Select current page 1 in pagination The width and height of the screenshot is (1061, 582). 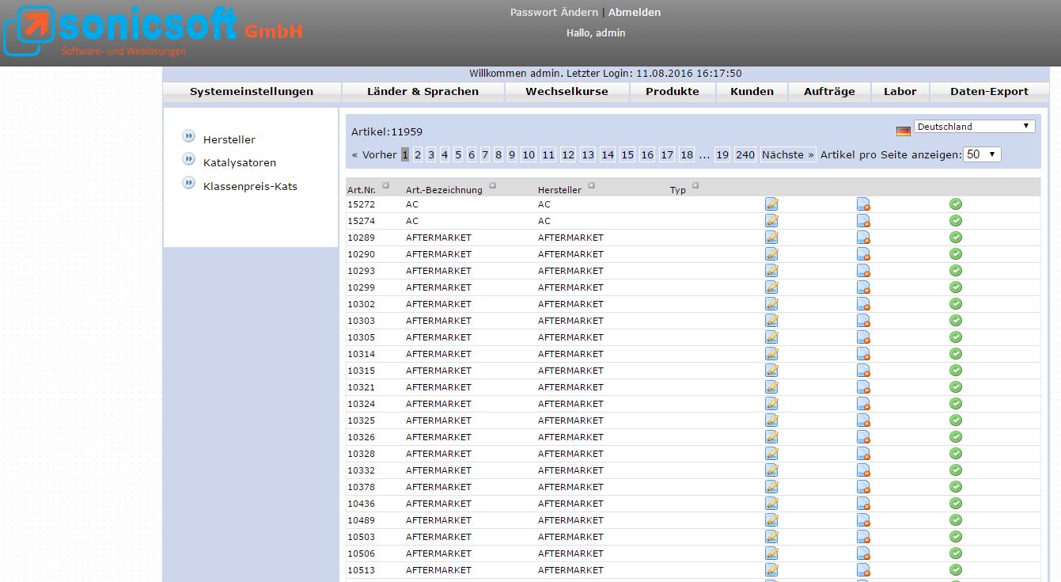tap(405, 155)
